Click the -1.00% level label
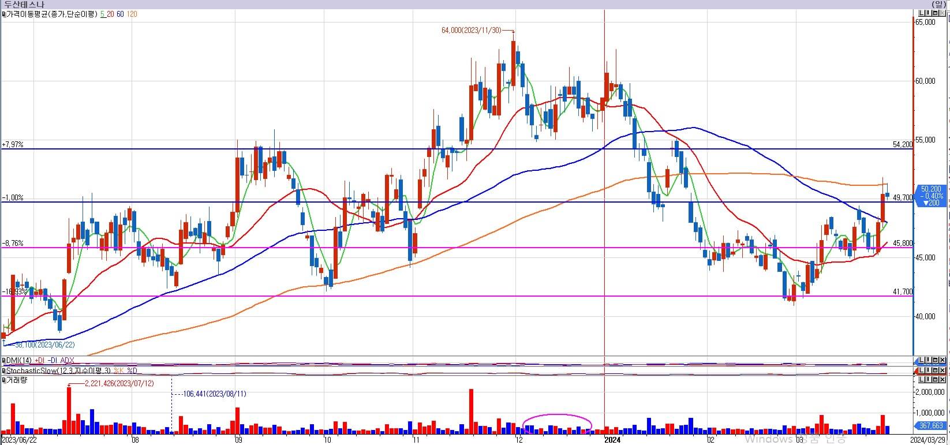This screenshot has width=950, height=445. coord(13,197)
